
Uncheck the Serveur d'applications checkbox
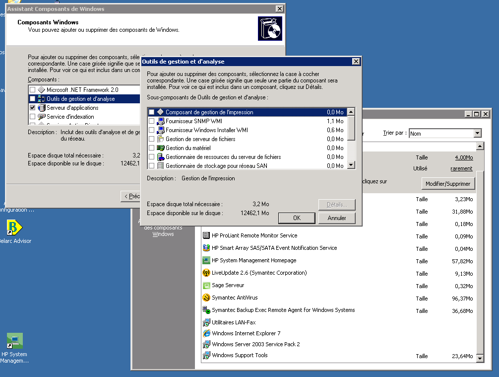click(x=32, y=108)
